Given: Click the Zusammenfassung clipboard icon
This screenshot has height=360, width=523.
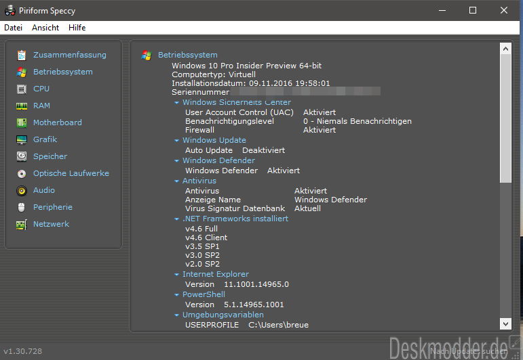Looking at the screenshot, I should click(x=22, y=55).
